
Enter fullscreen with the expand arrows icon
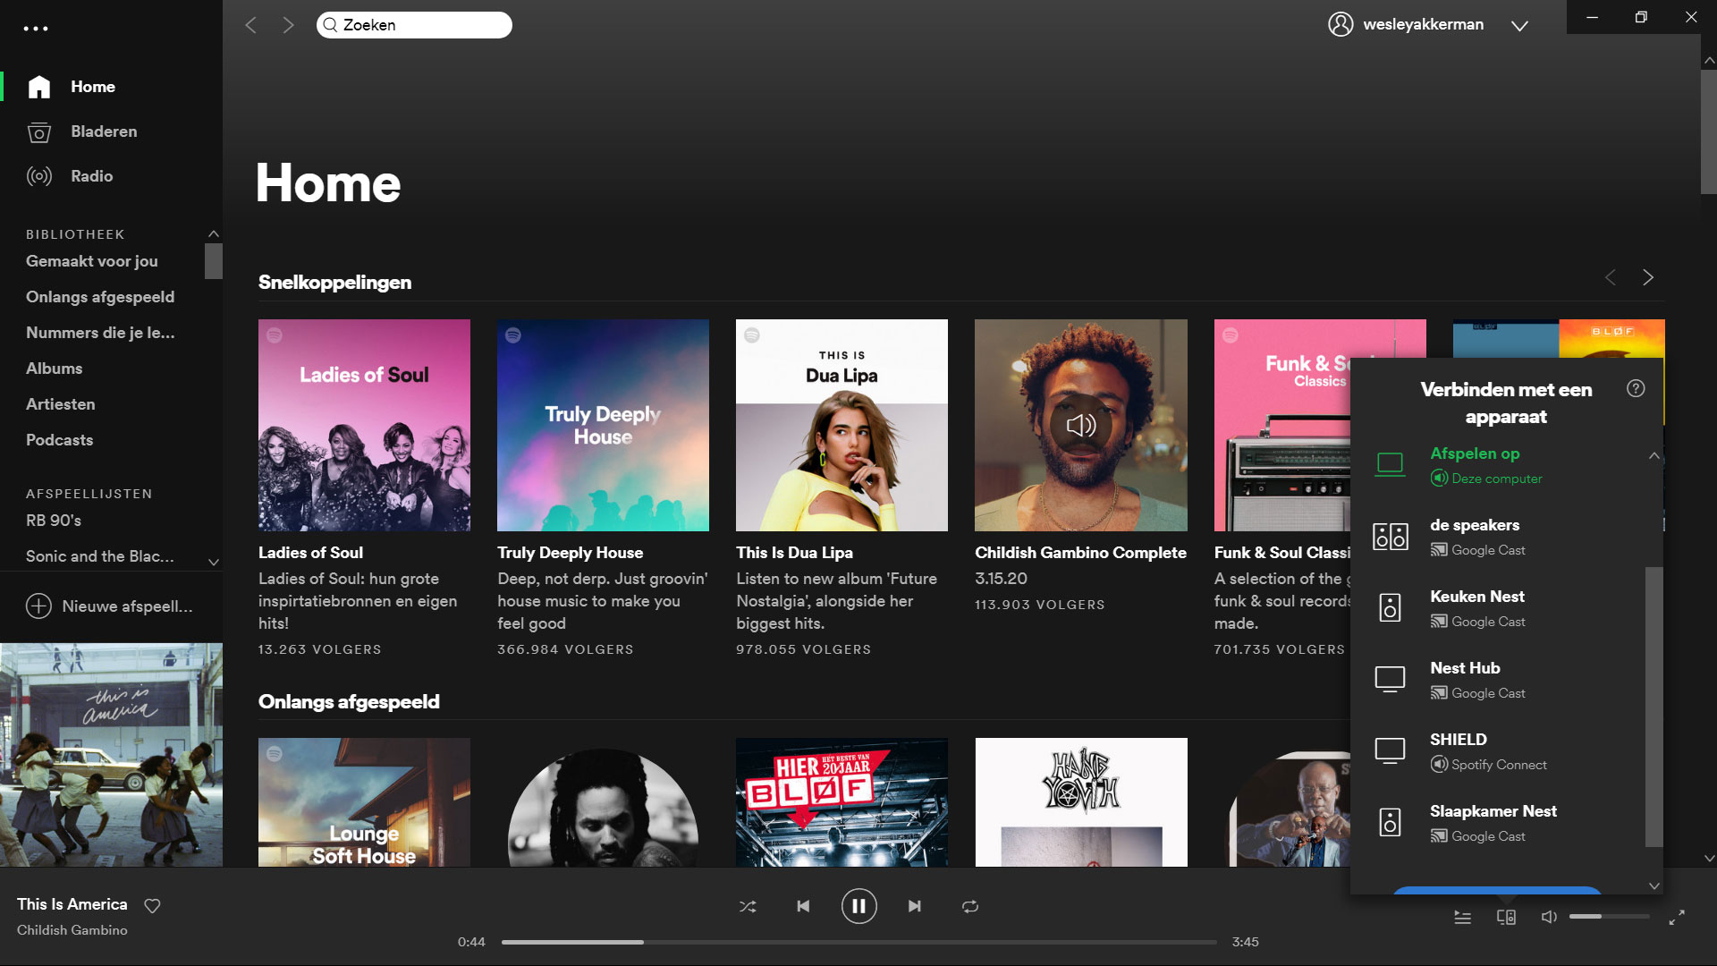coord(1677,917)
